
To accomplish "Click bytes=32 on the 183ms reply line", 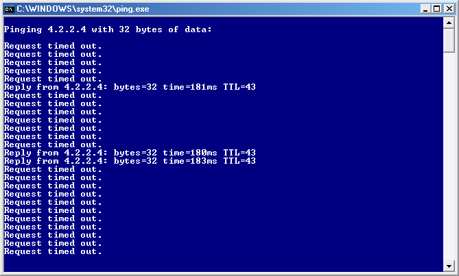I will [x=135, y=161].
